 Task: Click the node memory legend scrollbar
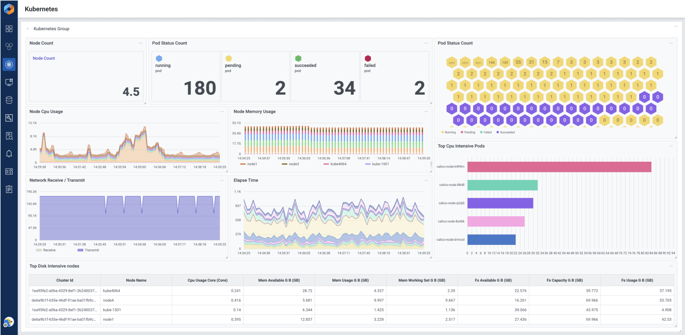tap(430, 164)
